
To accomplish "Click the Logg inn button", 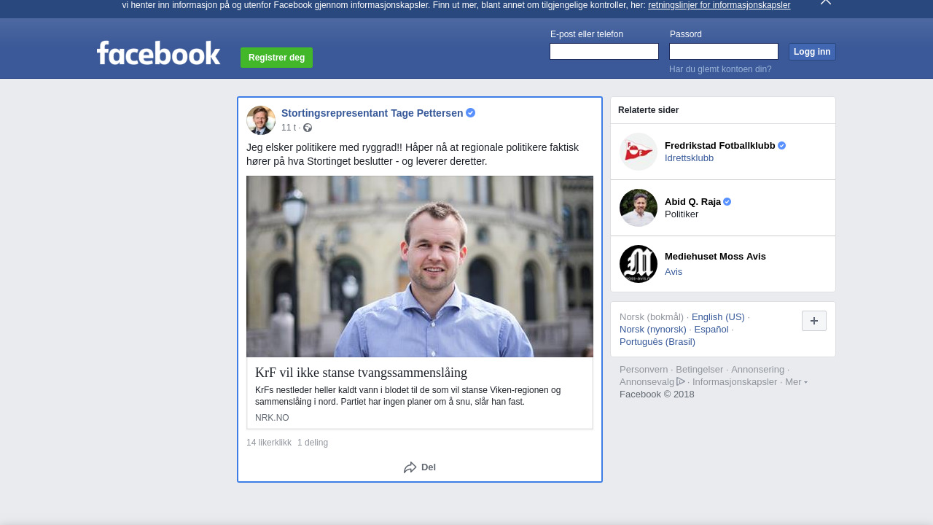I will tap(812, 52).
